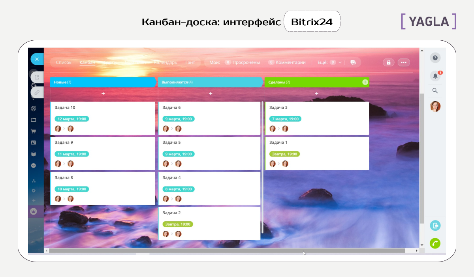Filter by Просрочены counter
Screen dimensions: 474x277
243,62
